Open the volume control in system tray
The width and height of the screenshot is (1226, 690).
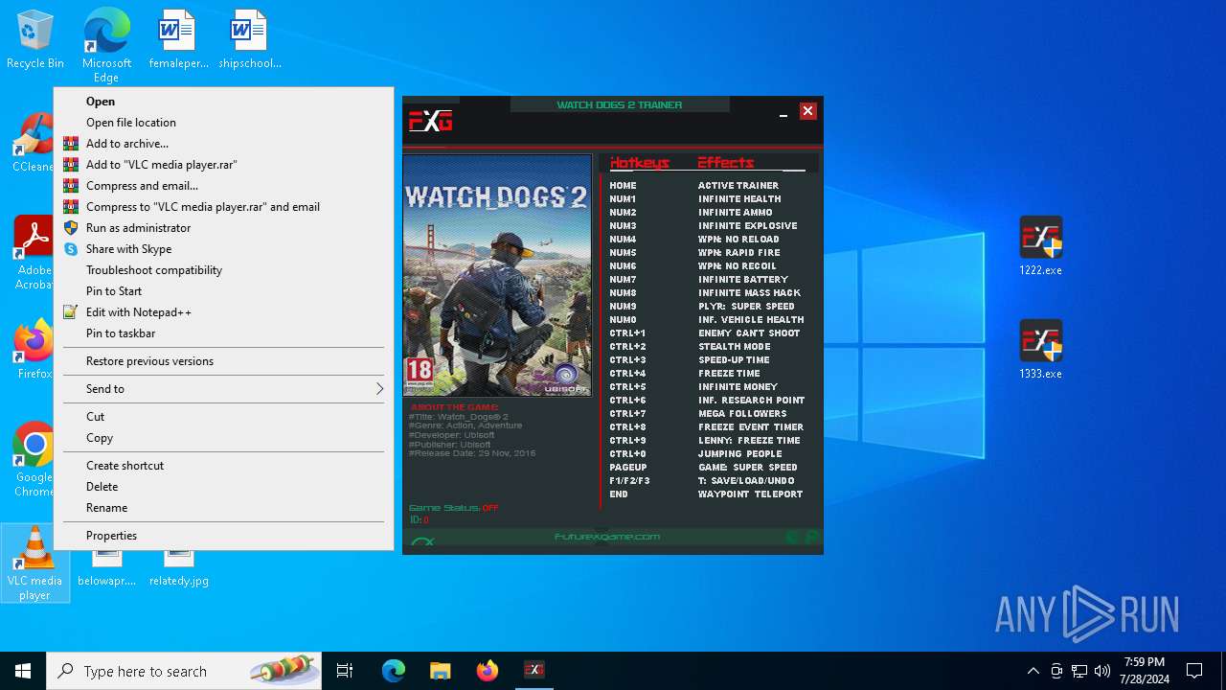click(1101, 671)
